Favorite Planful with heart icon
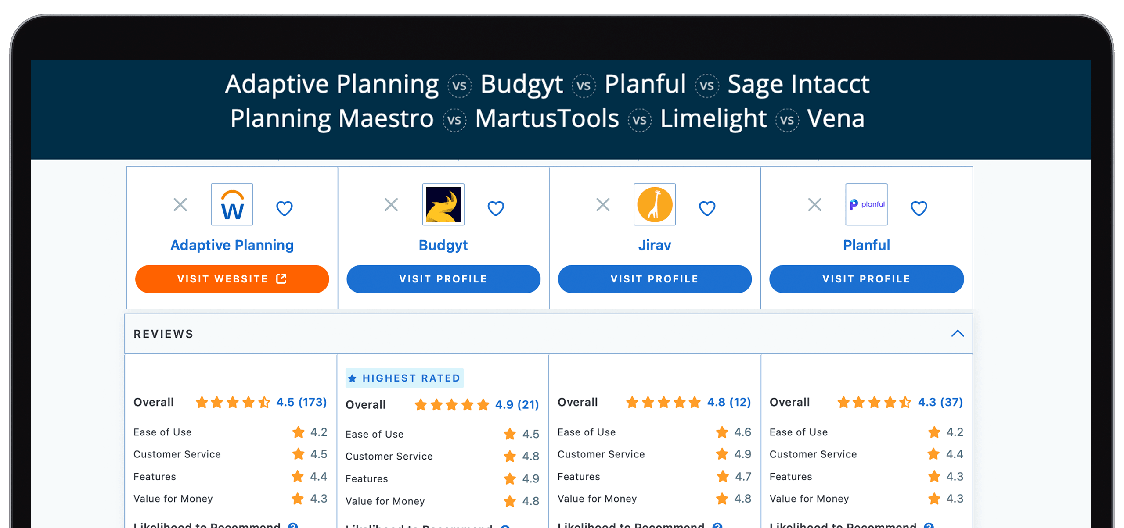The height and width of the screenshot is (528, 1124). 919,208
